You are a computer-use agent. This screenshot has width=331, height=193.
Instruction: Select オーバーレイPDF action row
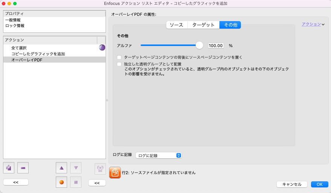(x=54, y=60)
